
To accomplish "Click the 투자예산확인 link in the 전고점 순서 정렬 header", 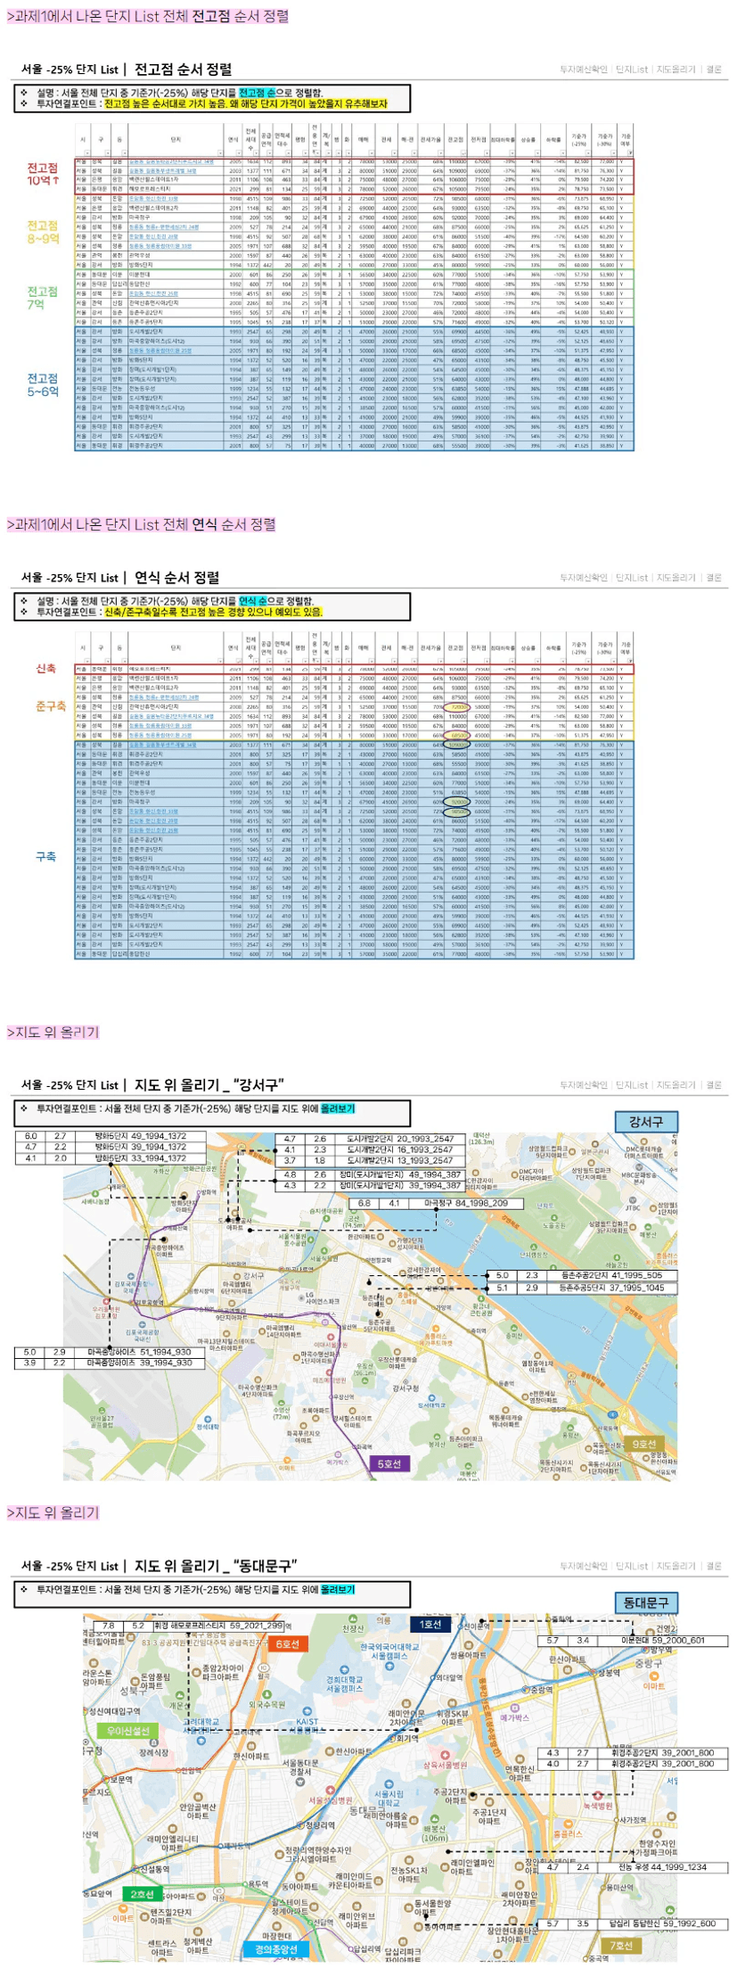I will click(x=584, y=70).
